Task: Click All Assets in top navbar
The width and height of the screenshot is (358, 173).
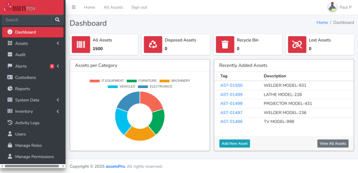Action: coord(113,7)
